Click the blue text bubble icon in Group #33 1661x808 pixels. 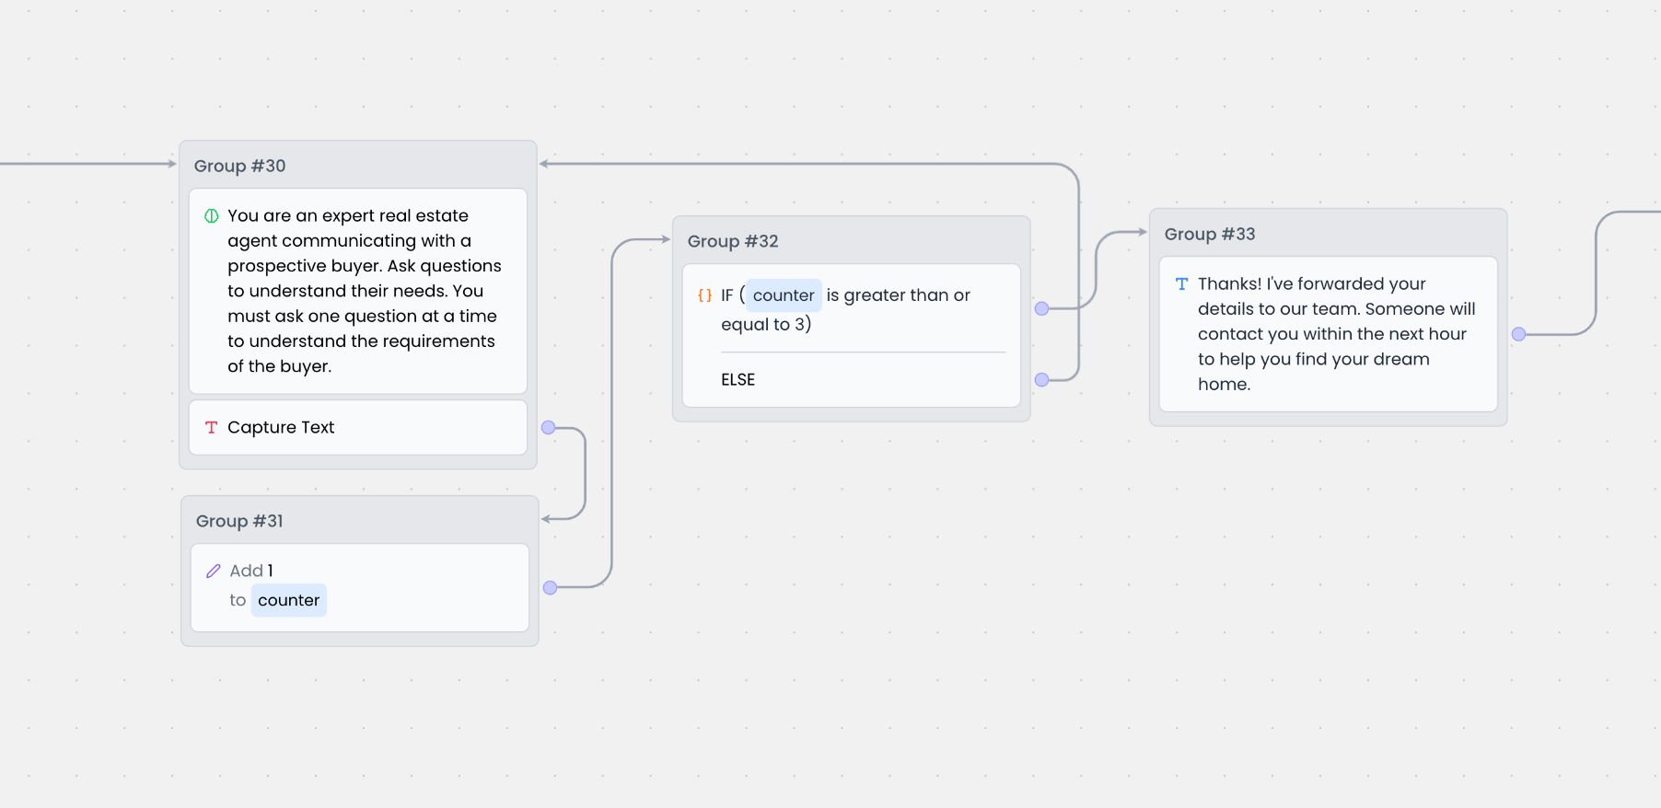(1181, 284)
